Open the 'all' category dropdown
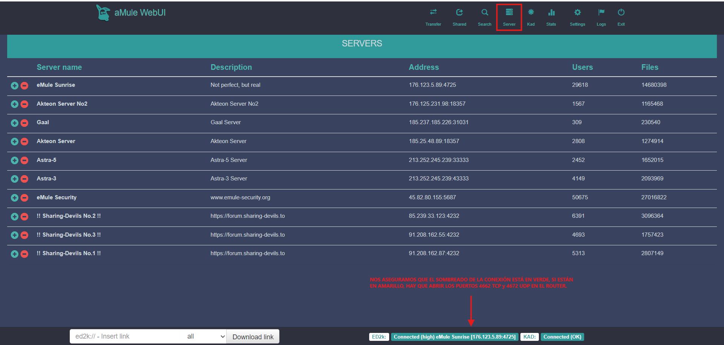724x345 pixels. coord(206,336)
